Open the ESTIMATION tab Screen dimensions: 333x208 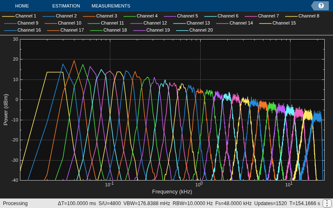(66, 6)
